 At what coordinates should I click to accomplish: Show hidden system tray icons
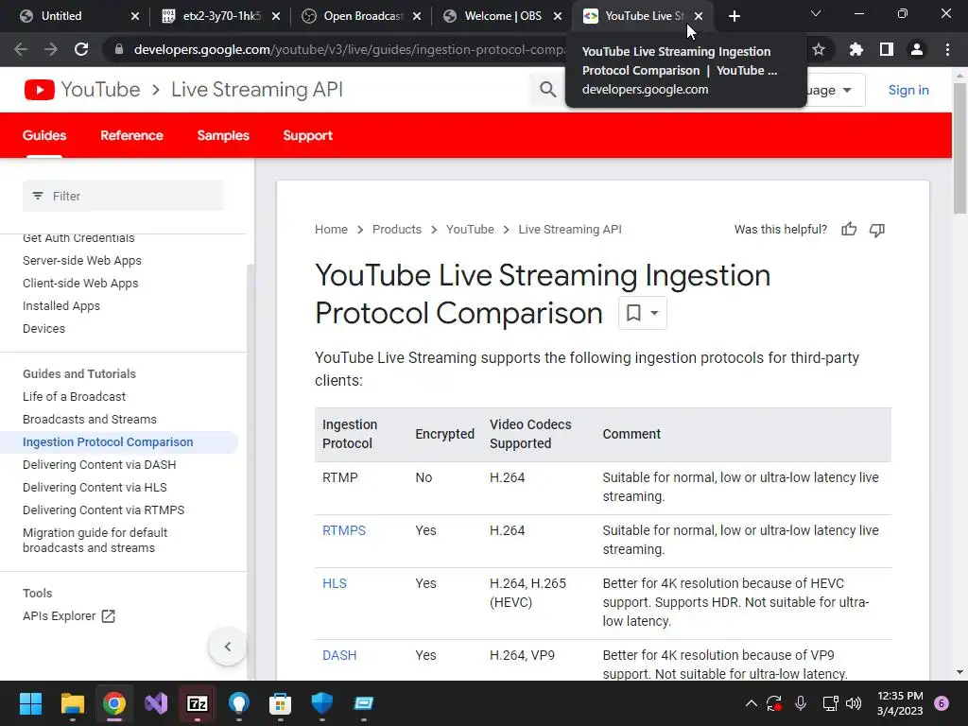tap(752, 703)
